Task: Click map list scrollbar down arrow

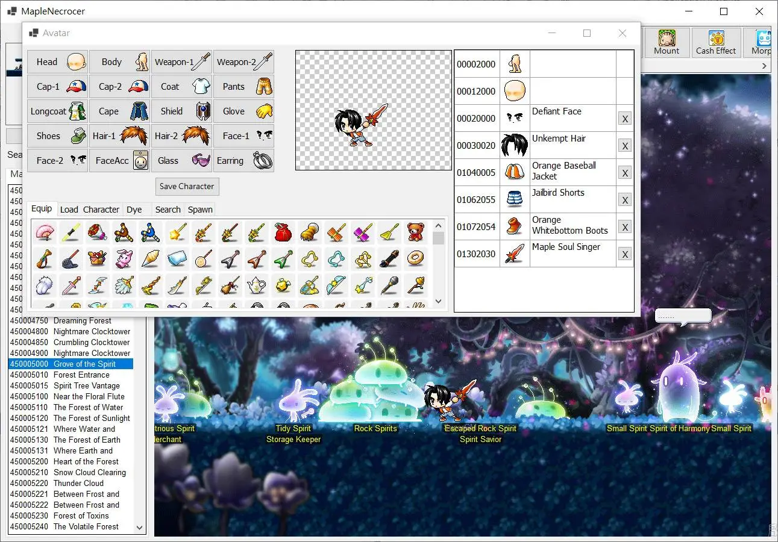Action: pyautogui.click(x=140, y=527)
